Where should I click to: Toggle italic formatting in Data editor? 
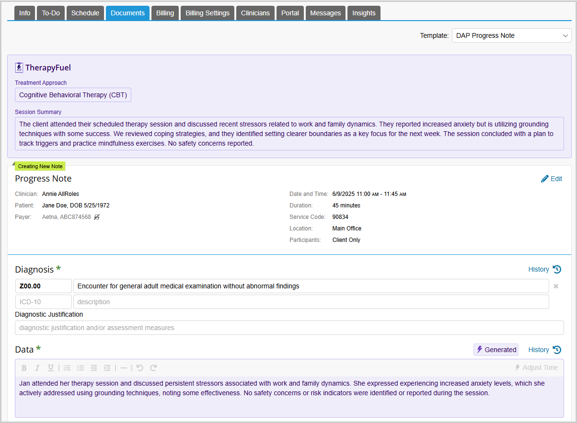[x=37, y=368]
